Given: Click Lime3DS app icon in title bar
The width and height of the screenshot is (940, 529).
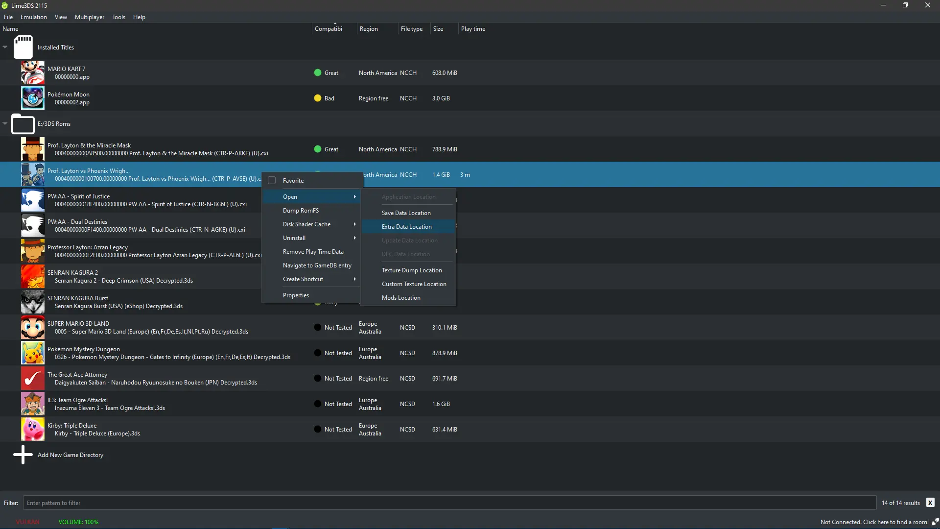Looking at the screenshot, I should [x=5, y=5].
